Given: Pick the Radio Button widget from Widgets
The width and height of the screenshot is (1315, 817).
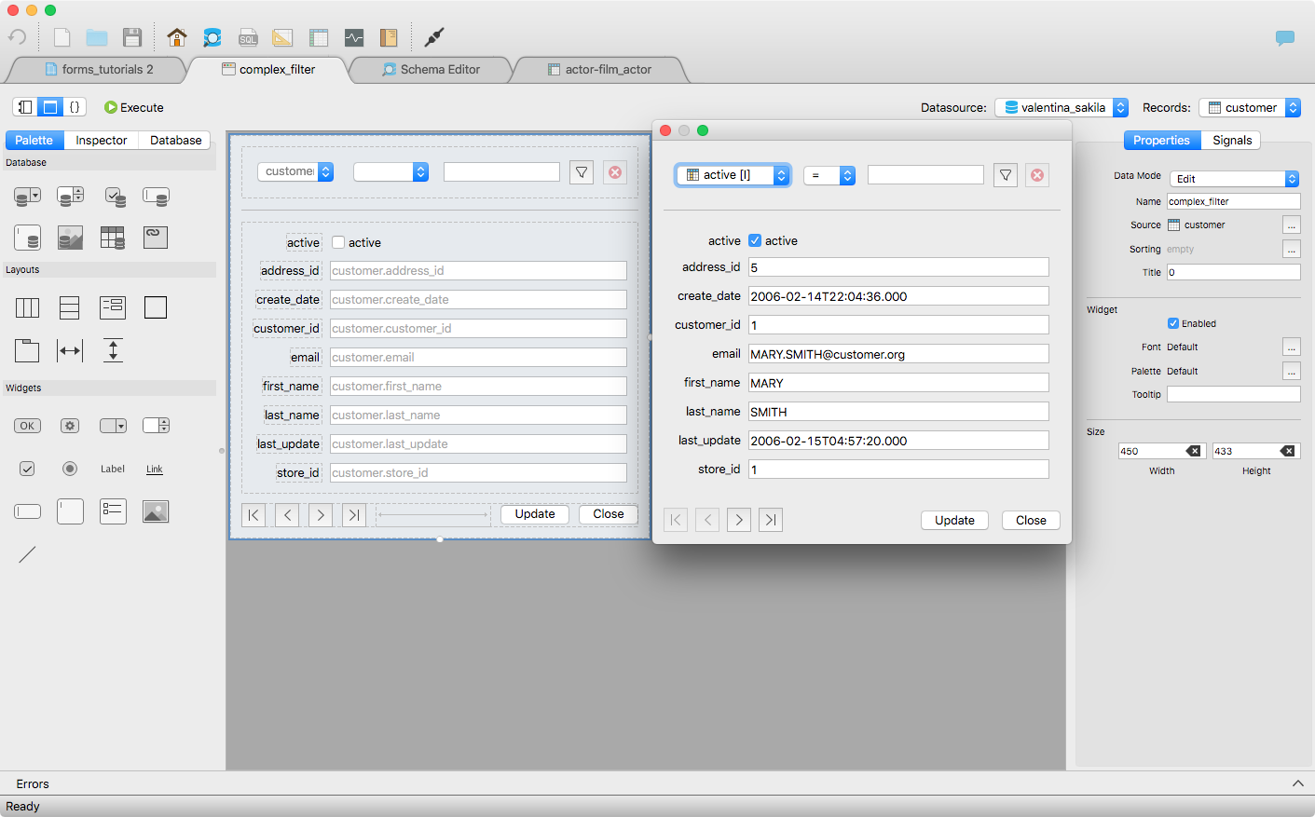Looking at the screenshot, I should (x=70, y=469).
